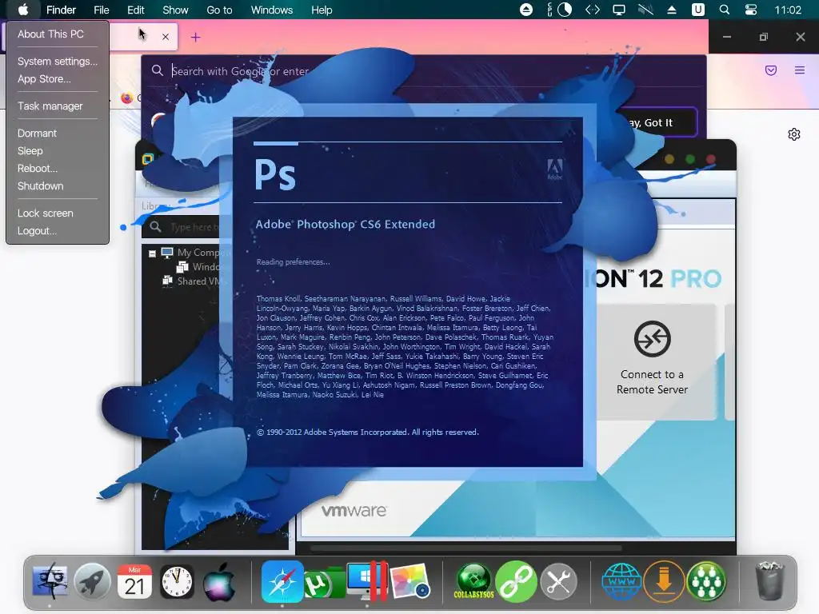Click the display monitor icon in menu bar
Viewport: 819px width, 614px height.
point(619,10)
